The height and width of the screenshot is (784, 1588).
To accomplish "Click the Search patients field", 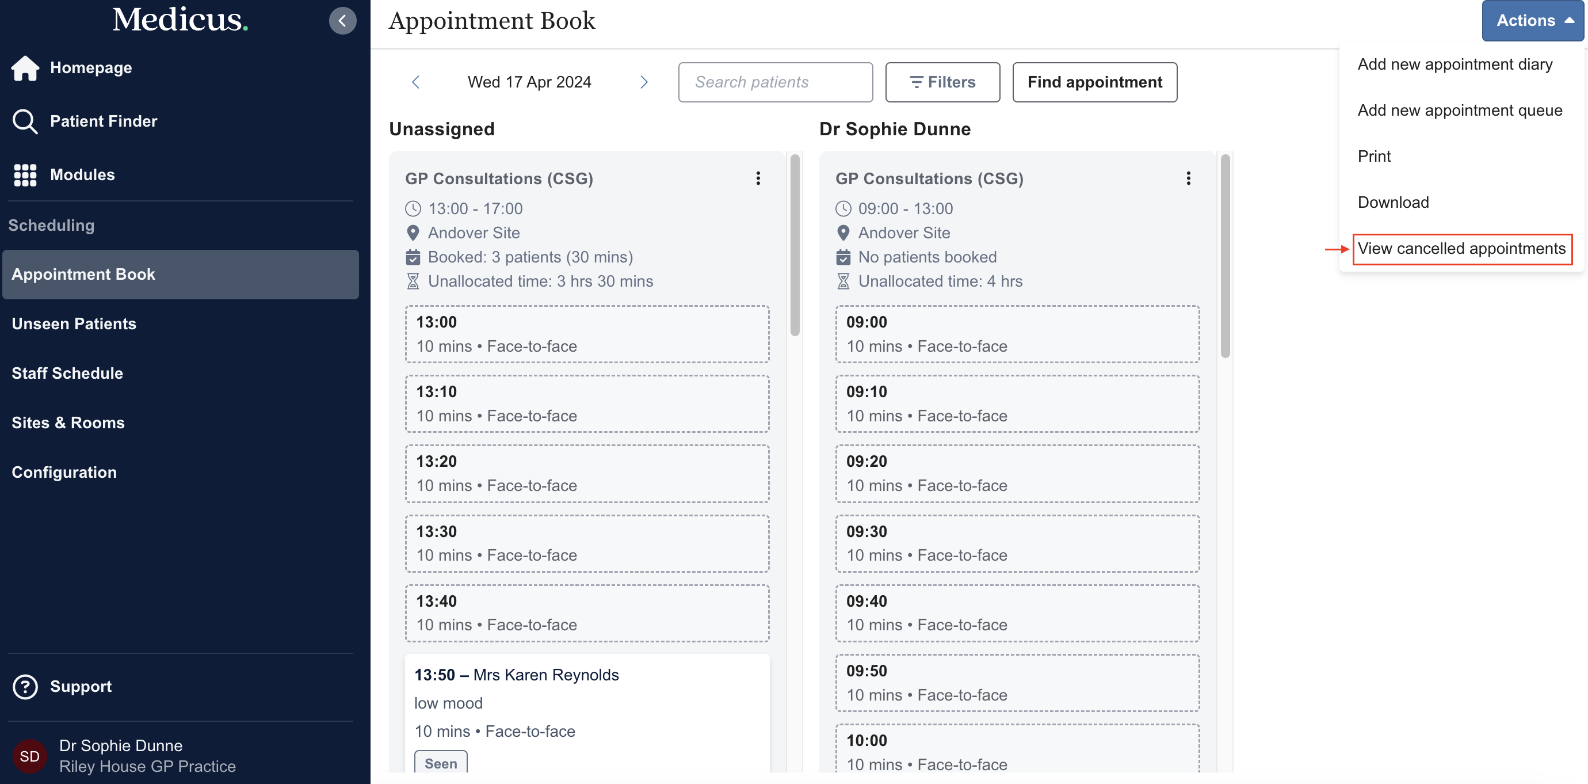I will click(775, 82).
